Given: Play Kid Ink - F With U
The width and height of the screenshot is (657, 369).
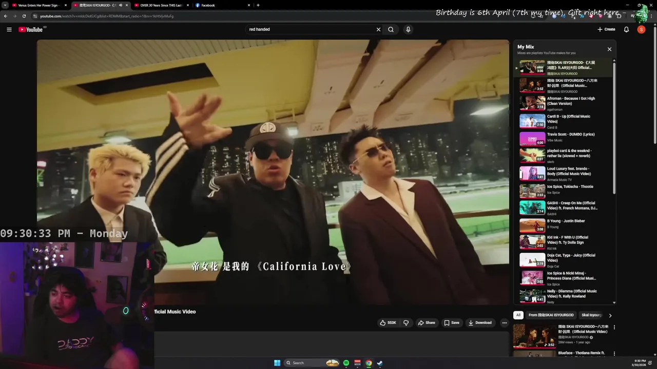Looking at the screenshot, I should click(564, 242).
